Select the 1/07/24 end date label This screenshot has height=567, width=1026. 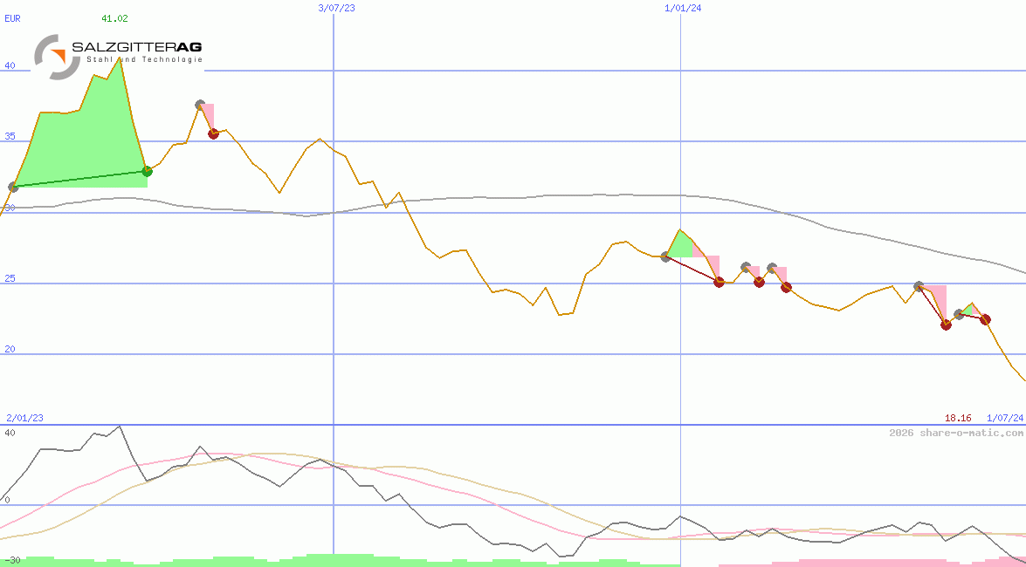point(1004,419)
